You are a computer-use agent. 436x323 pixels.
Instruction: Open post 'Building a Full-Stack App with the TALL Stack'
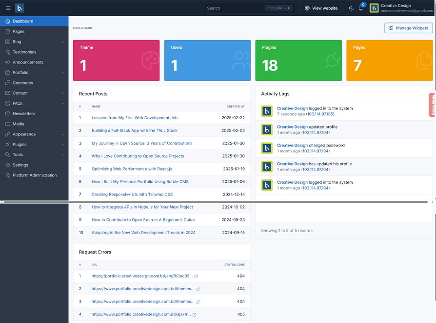click(x=135, y=130)
